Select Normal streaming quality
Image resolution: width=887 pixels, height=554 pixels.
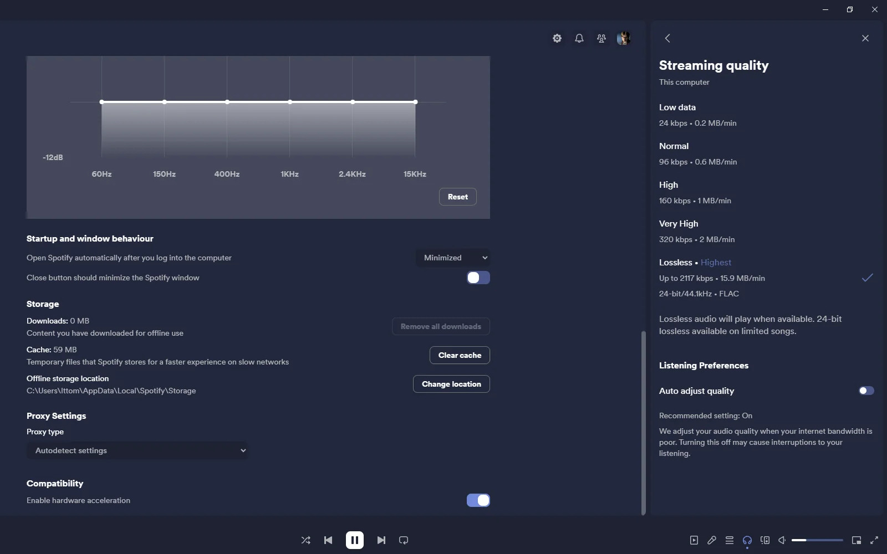tap(767, 153)
